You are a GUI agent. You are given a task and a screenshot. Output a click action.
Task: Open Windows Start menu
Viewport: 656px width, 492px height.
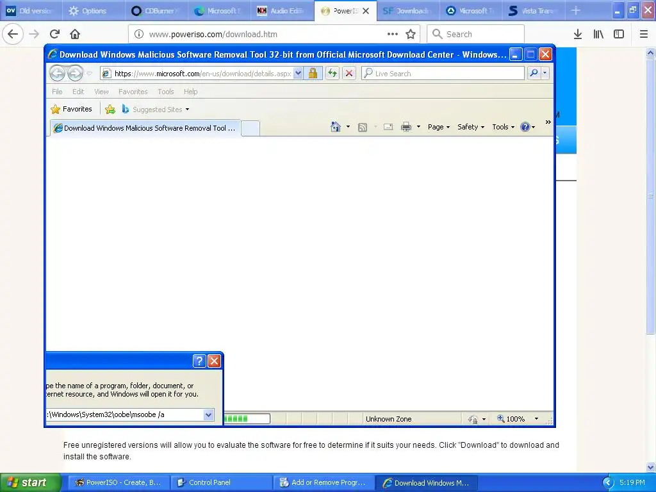coord(30,482)
